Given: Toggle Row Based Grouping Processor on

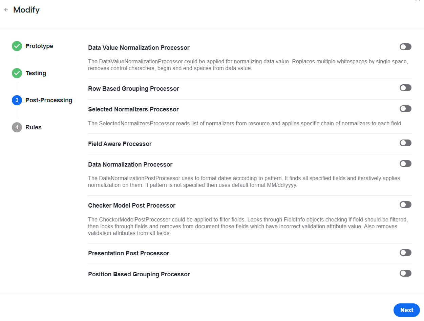Looking at the screenshot, I should 405,88.
